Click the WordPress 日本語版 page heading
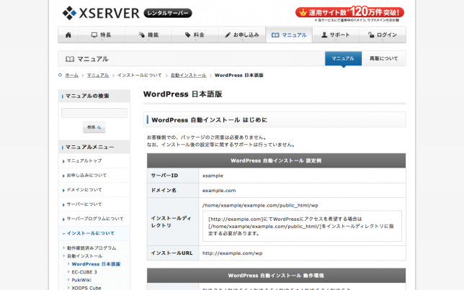The image size is (464, 290). coord(182,94)
